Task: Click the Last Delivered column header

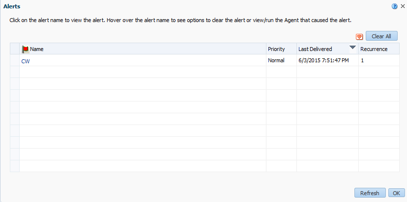Action: pos(315,49)
